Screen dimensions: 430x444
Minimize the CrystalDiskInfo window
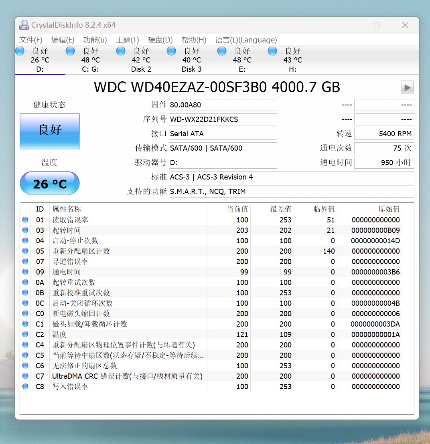349,25
